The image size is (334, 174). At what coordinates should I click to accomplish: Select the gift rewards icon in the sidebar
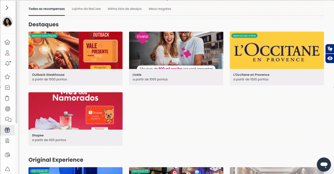point(8,130)
